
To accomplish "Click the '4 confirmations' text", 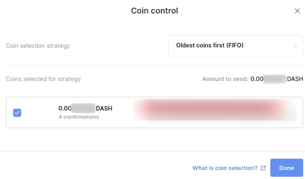I will click(x=79, y=117).
